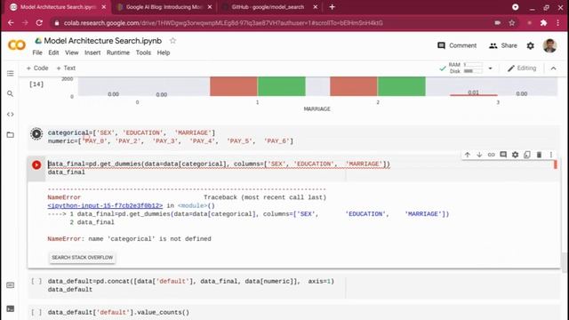569x320 pixels.
Task: Open a new browser tab
Action: [x=332, y=7]
